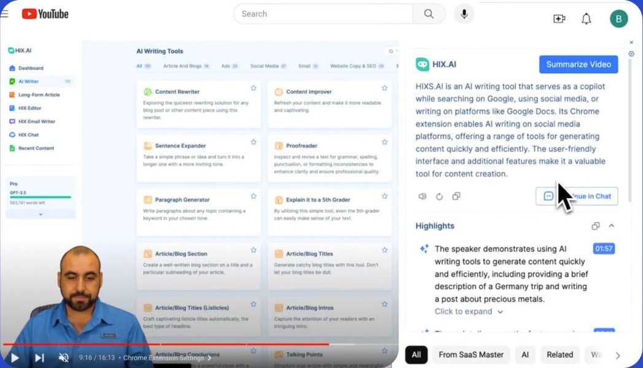Jump to the 01:57 timestamp badge
Viewport: 643px width, 368px height.
point(604,248)
